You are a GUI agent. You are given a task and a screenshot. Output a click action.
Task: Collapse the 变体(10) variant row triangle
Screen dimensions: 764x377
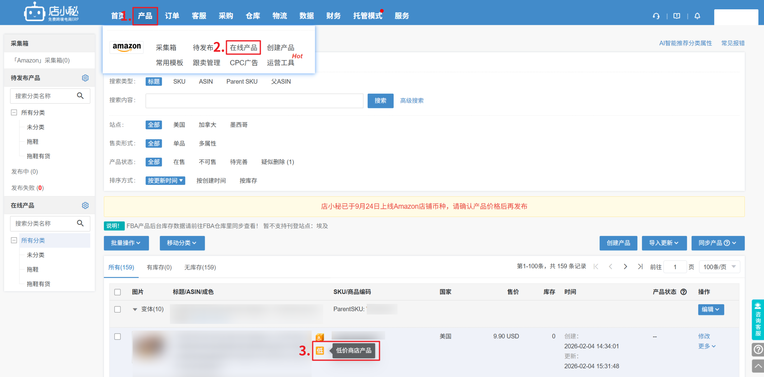(135, 309)
